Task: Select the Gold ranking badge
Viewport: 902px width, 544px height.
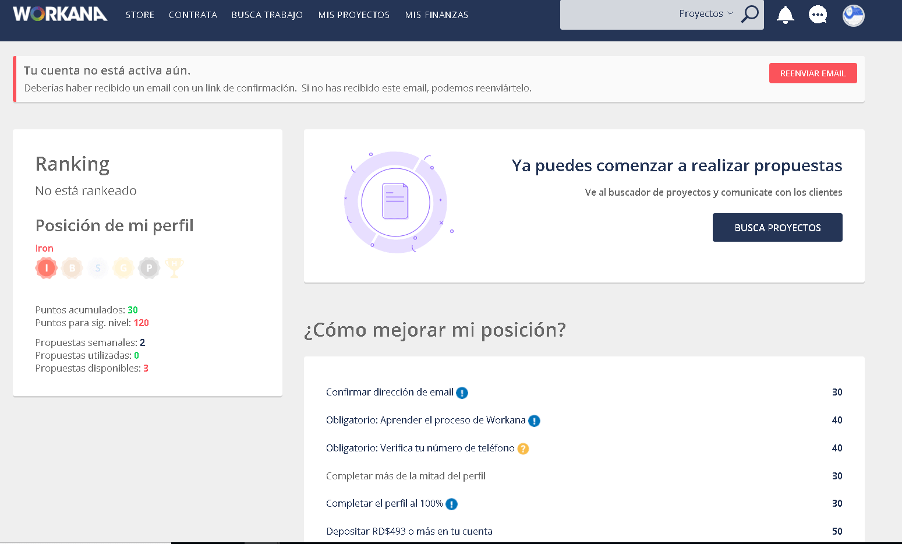Action: pyautogui.click(x=123, y=267)
